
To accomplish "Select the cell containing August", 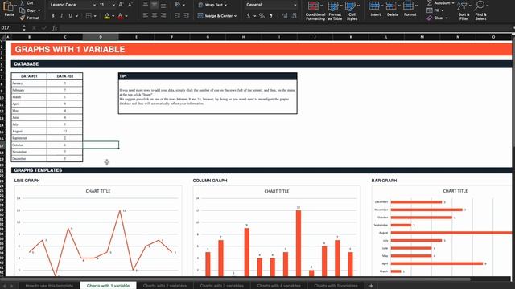I will coord(29,131).
